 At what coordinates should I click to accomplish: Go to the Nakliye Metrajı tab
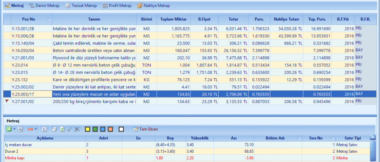[154, 6]
